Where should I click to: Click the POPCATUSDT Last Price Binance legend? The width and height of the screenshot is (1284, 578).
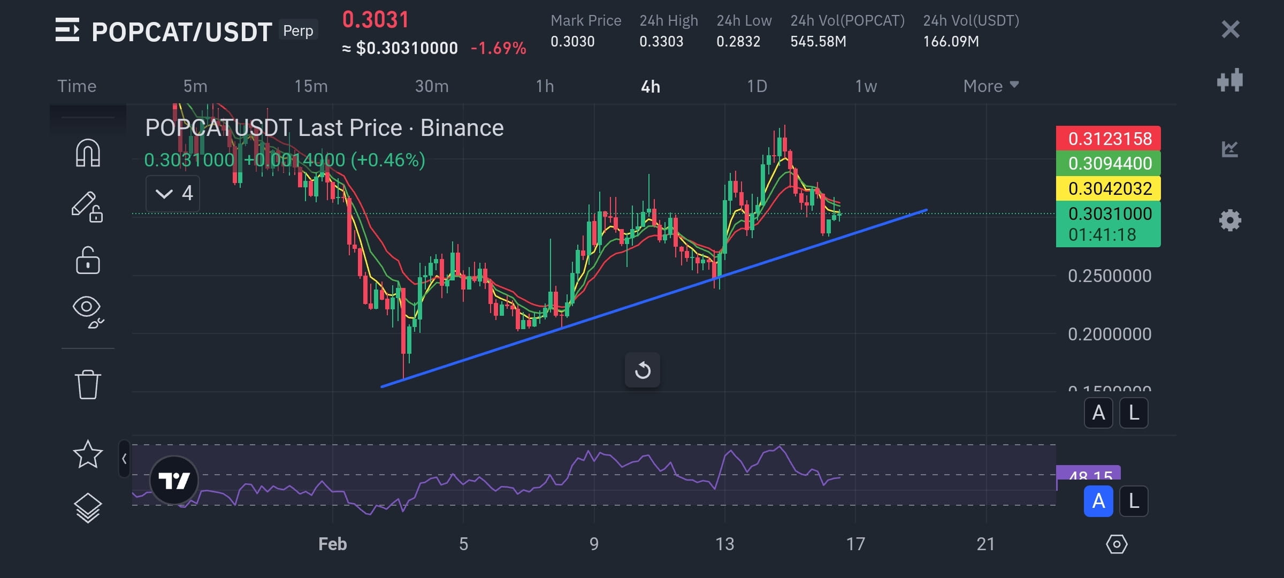pos(324,128)
